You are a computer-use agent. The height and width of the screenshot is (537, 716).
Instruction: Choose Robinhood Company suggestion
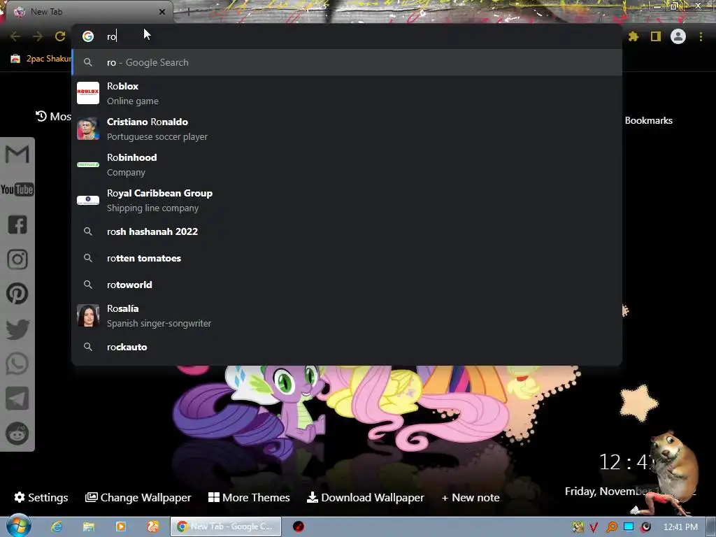point(347,164)
